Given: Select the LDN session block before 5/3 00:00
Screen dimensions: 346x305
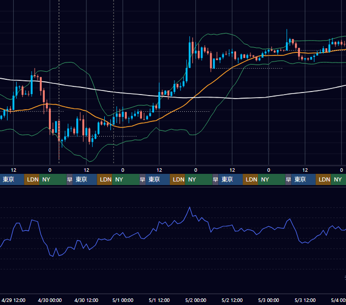Looking at the screenshot, I should coord(250,179).
